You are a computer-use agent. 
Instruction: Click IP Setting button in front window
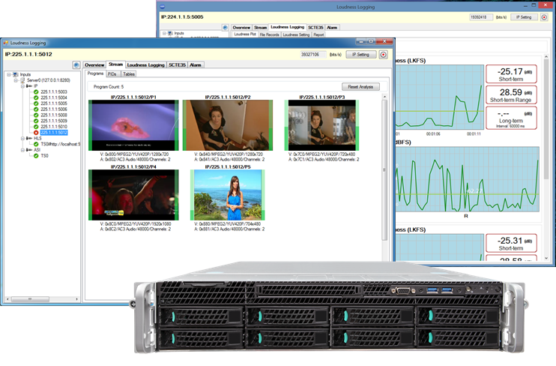360,55
